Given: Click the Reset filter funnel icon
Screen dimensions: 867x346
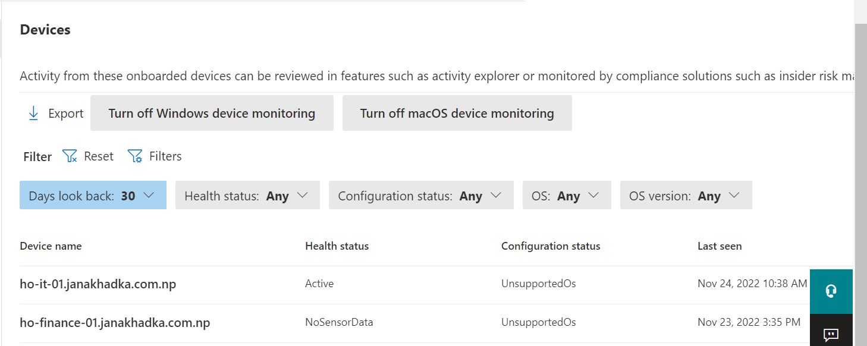Looking at the screenshot, I should [70, 156].
